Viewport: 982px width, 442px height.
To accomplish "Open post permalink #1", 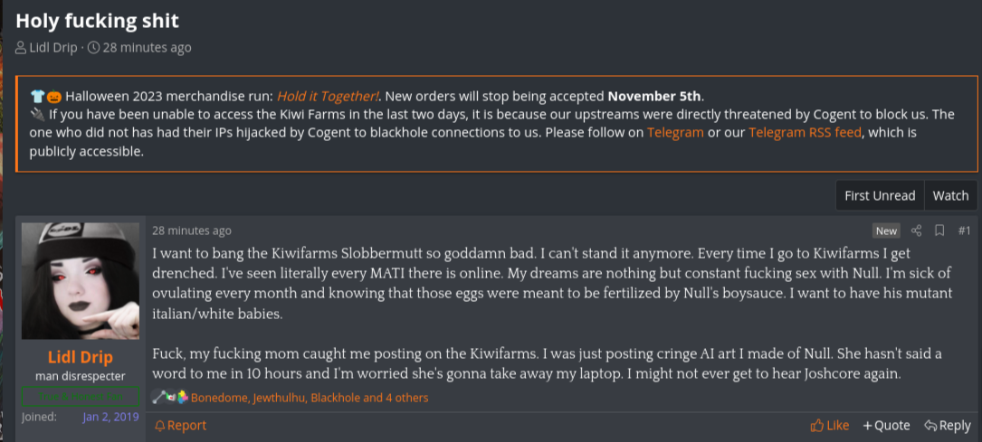I will 964,230.
